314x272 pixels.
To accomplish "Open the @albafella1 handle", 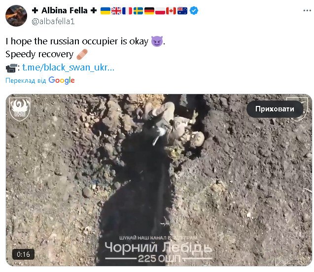I will (53, 21).
